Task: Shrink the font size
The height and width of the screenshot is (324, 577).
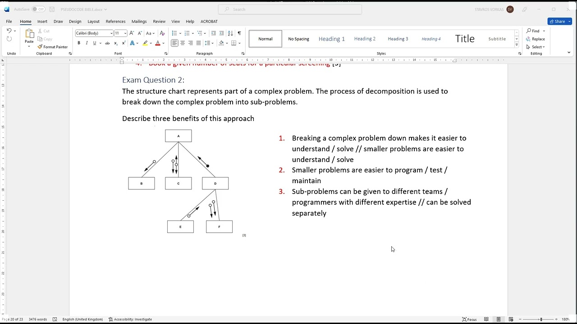Action: click(x=140, y=33)
